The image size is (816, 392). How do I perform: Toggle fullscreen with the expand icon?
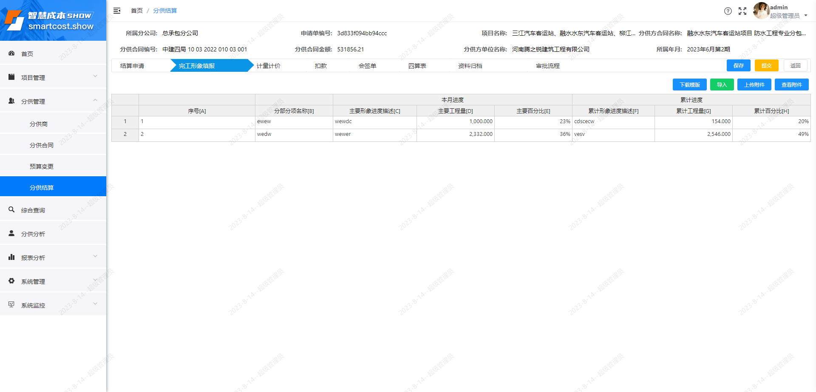pos(742,11)
